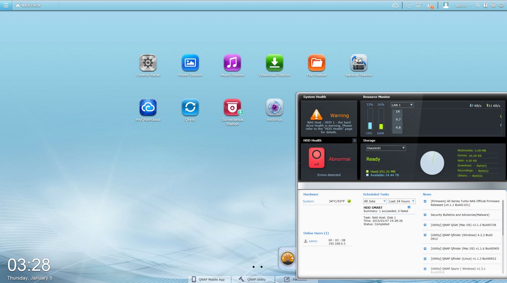Expand the Qfinder Mac OS v1.1.6 news
The image size is (507, 283).
pyautogui.click(x=425, y=249)
